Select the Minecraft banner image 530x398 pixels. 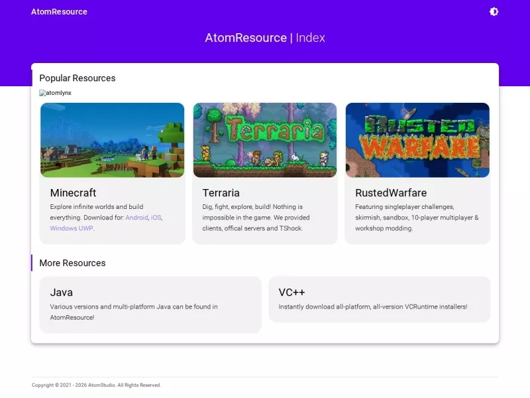pyautogui.click(x=112, y=140)
